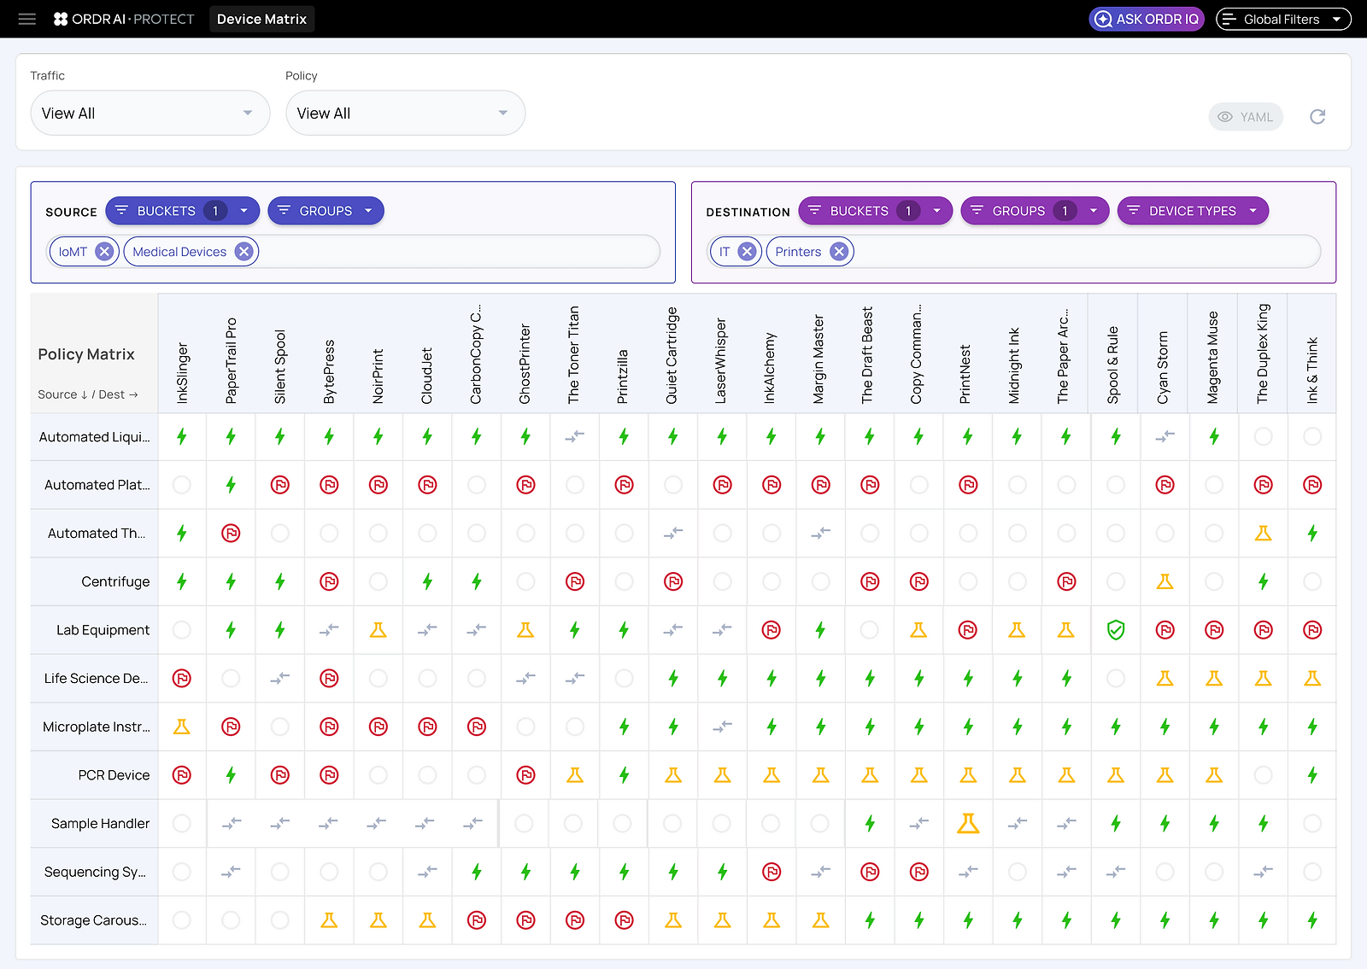Click the YAML view button

pyautogui.click(x=1246, y=117)
